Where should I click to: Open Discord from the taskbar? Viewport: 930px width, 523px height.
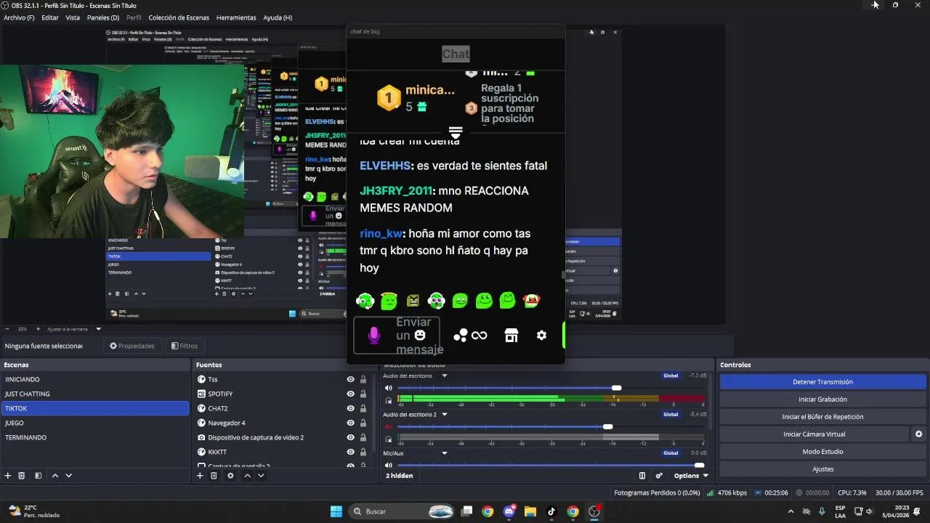(x=509, y=511)
